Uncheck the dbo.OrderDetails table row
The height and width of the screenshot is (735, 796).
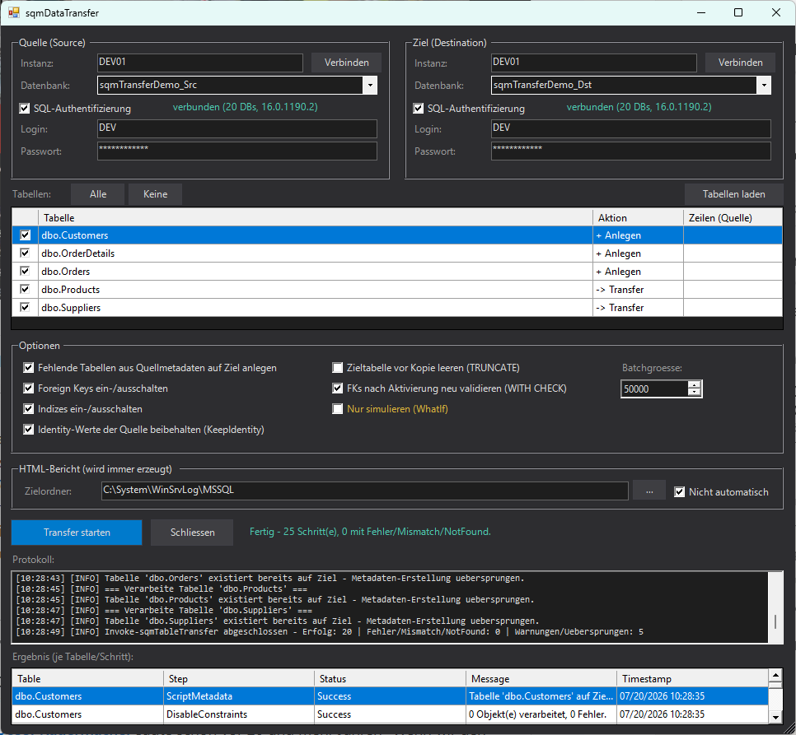[x=25, y=253]
